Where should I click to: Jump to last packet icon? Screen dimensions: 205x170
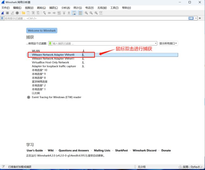click(x=69, y=13)
